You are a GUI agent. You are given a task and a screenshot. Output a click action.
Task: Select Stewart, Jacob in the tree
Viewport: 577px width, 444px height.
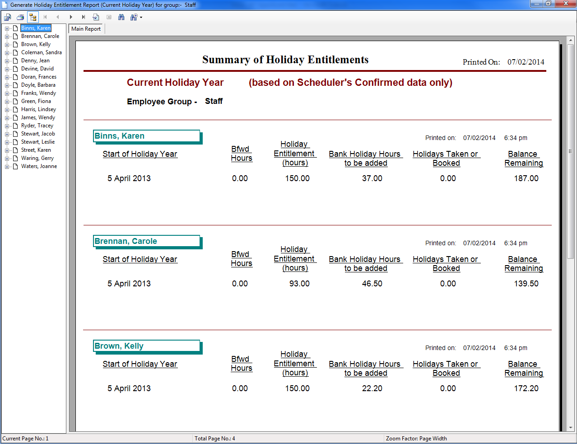click(x=38, y=134)
